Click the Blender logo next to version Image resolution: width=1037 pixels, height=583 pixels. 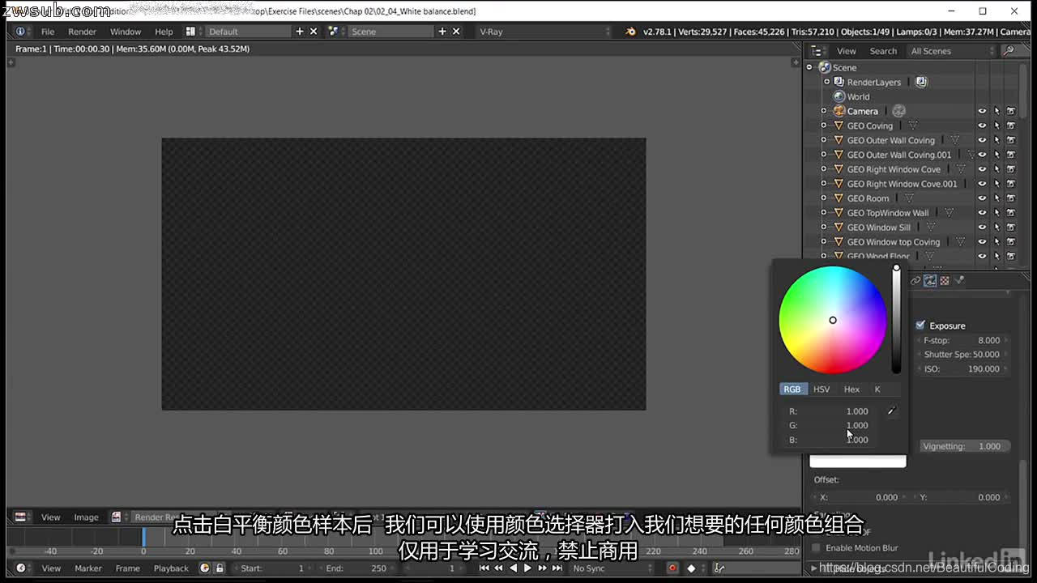pyautogui.click(x=631, y=32)
